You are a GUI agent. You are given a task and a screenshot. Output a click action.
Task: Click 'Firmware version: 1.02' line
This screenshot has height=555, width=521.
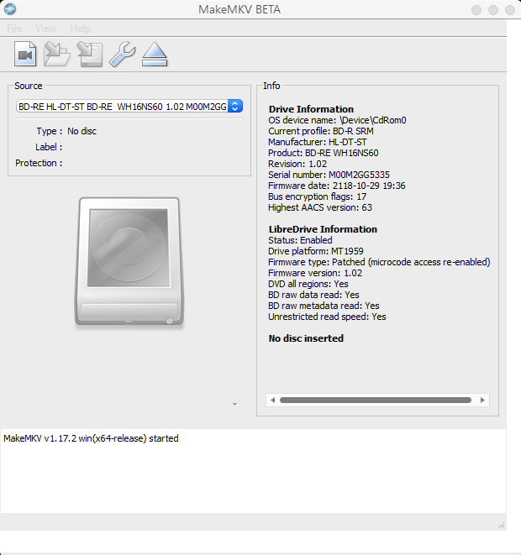[x=315, y=273]
